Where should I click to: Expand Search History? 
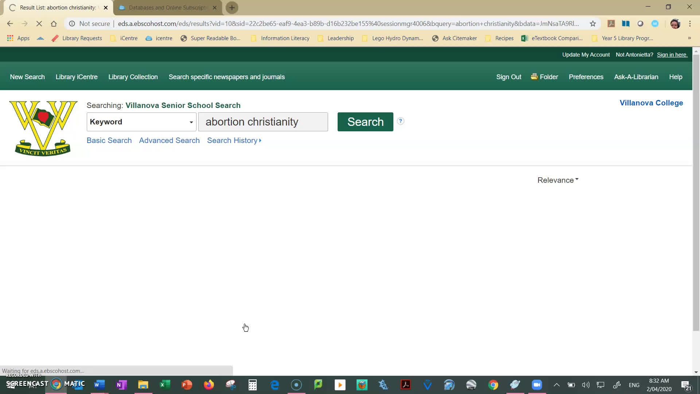point(234,140)
